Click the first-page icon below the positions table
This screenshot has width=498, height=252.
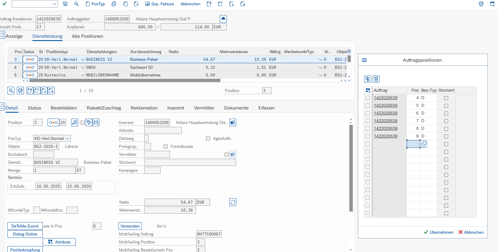click(x=30, y=91)
